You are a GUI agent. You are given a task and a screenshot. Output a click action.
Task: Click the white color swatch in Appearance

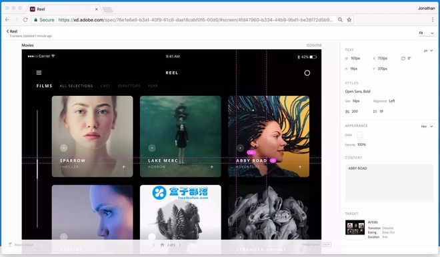click(x=359, y=134)
